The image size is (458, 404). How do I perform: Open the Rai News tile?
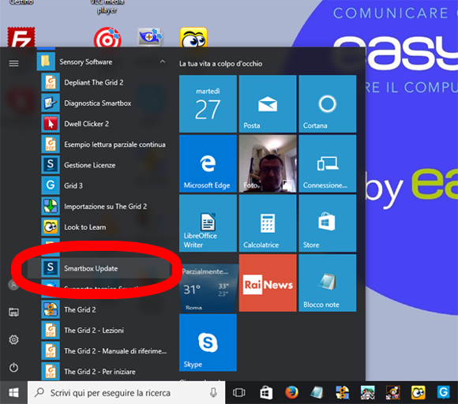(268, 282)
